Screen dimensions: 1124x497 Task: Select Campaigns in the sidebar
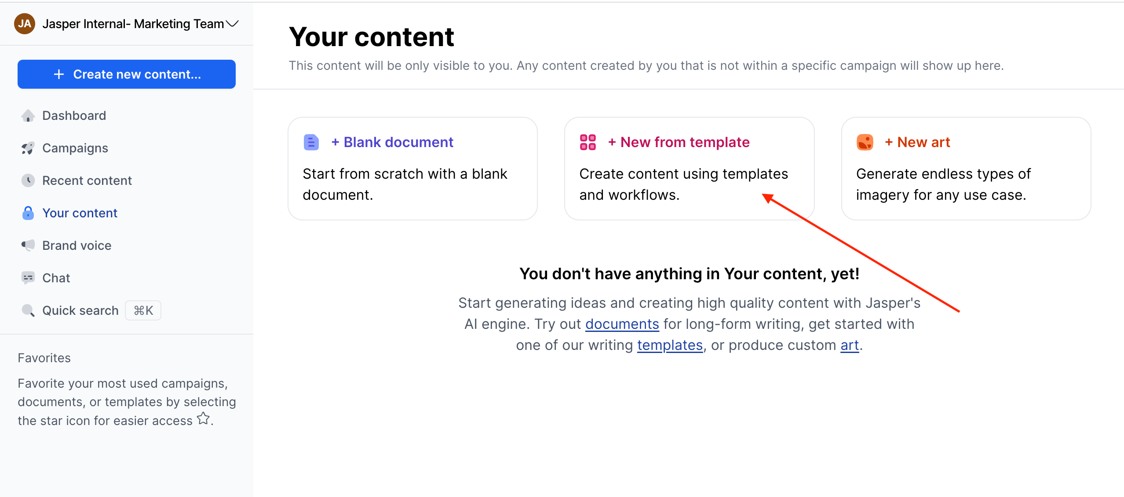click(x=75, y=148)
